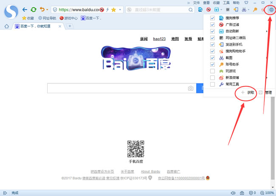Click the Sogou browser logo avatar
The height and width of the screenshot is (196, 276).
[x=11, y=12]
